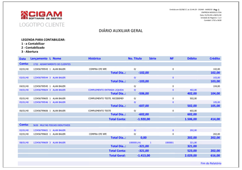Click the '2 - Contabilizado' legend line
The height and width of the screenshot is (170, 242).
[x=33, y=48]
